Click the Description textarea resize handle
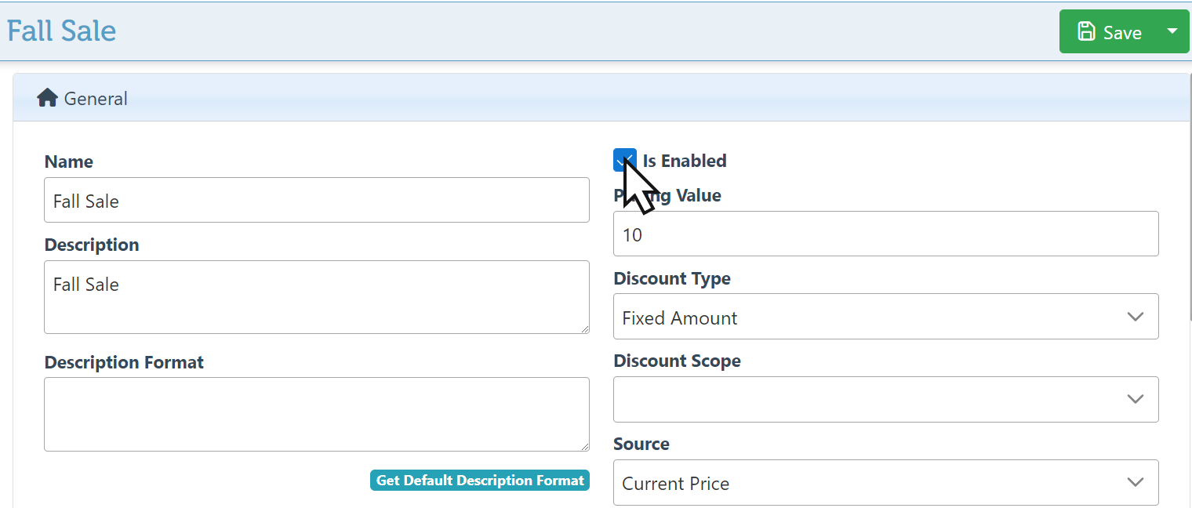1192x508 pixels. pos(583,328)
